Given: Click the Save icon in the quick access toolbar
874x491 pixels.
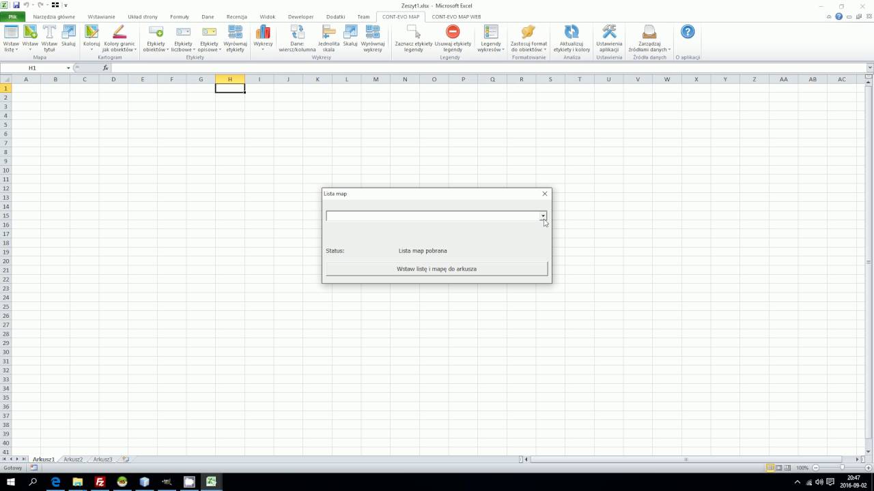Looking at the screenshot, I should pos(16,5).
